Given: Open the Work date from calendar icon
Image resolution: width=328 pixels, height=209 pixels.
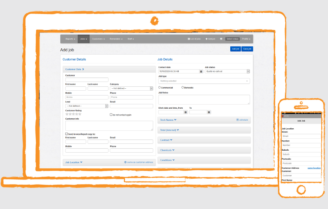Looking at the screenshot, I should pos(186,112).
